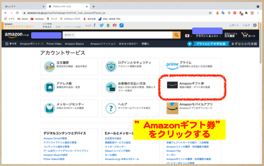The image size is (264, 166).
Task: Click クーポン link
Action: point(171,155)
